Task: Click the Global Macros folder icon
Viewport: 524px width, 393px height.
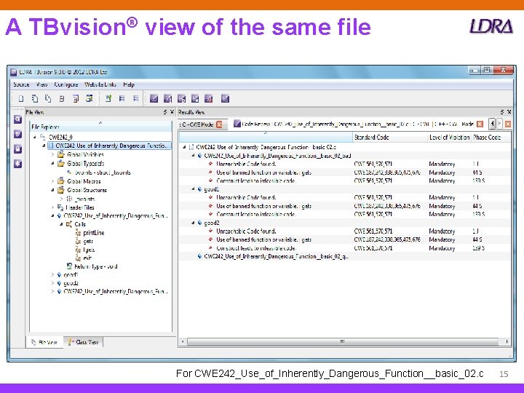Action: 61,181
